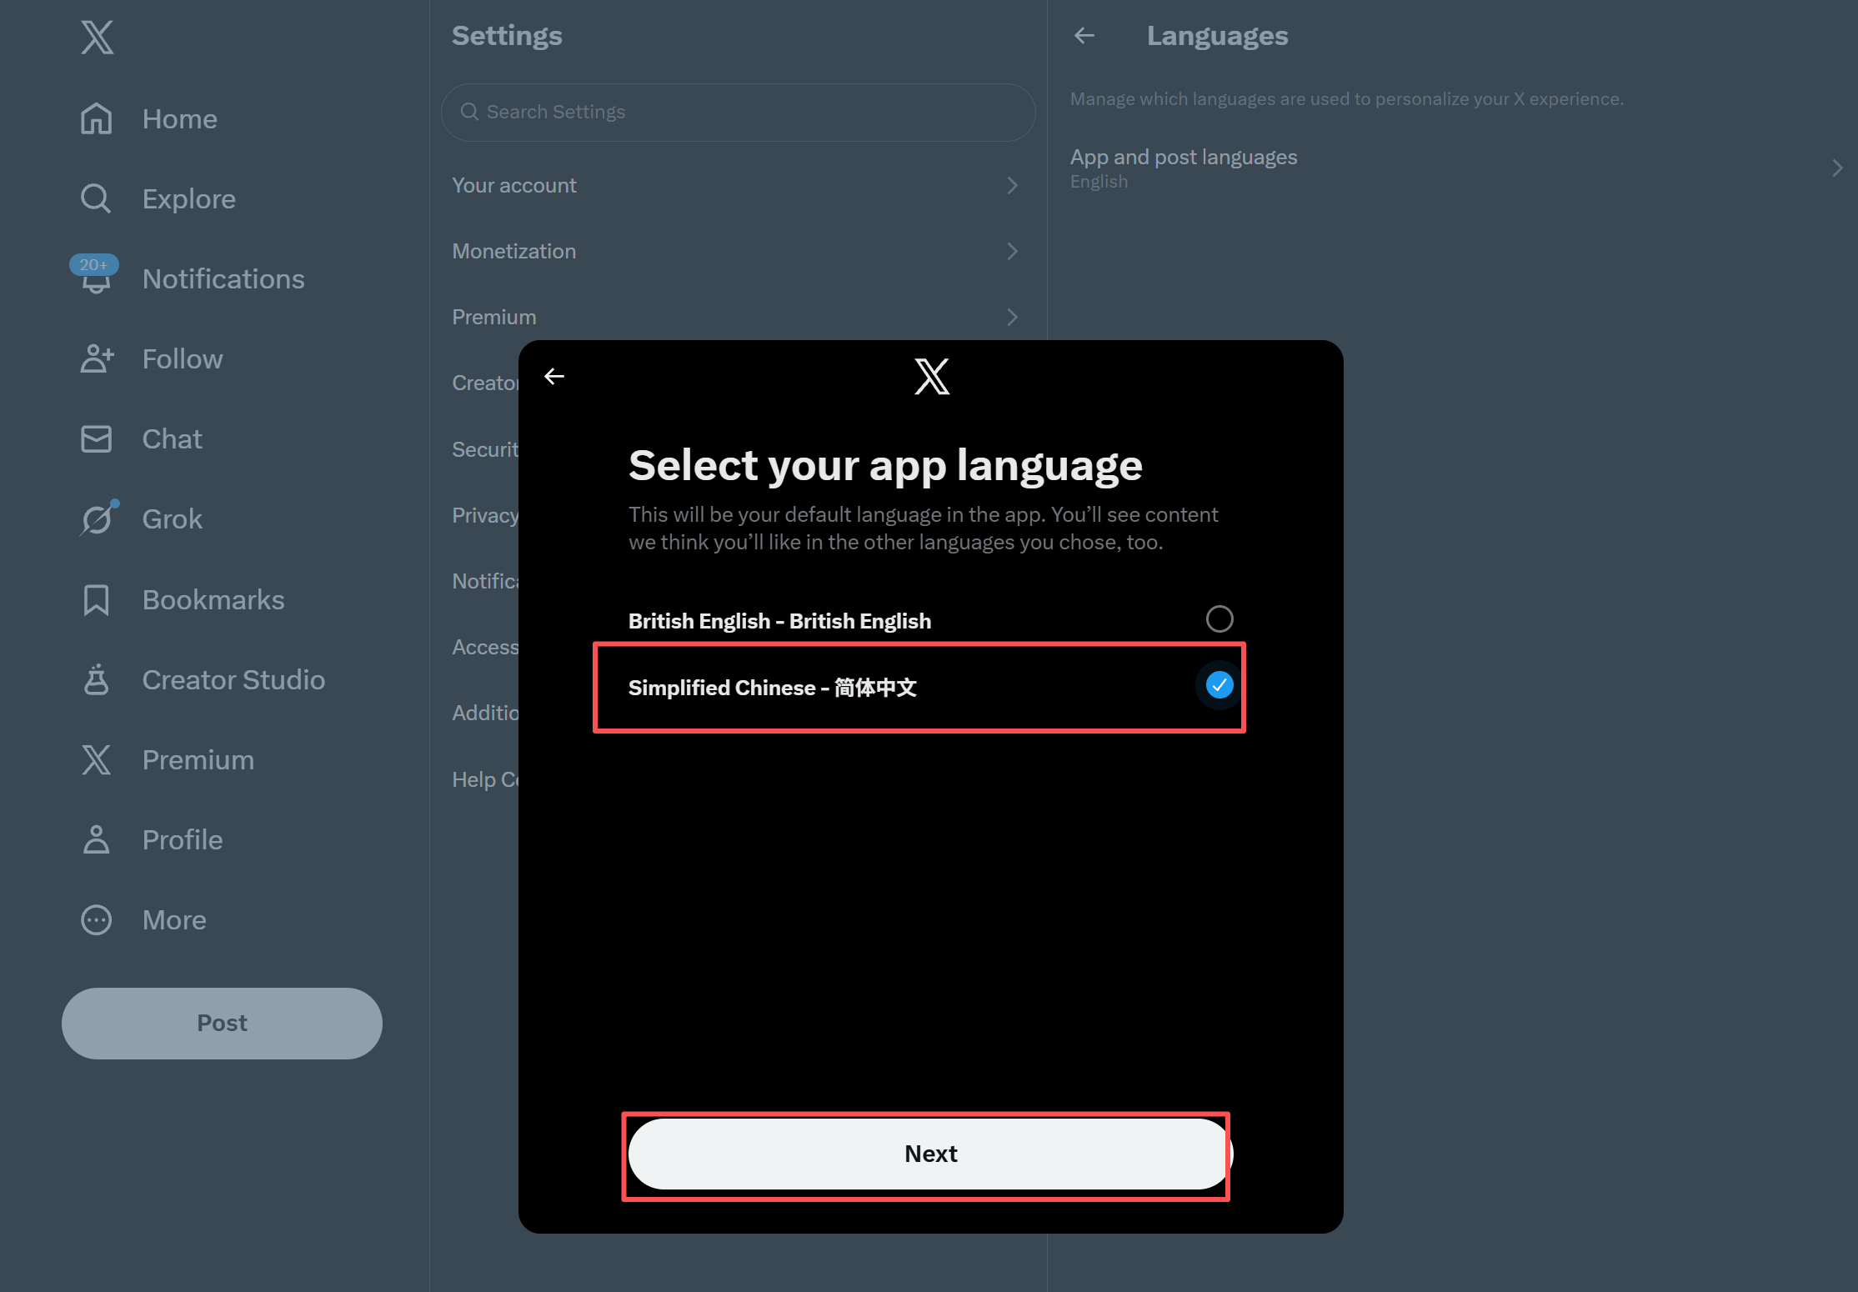Open Chat via the envelope icon

click(x=96, y=438)
